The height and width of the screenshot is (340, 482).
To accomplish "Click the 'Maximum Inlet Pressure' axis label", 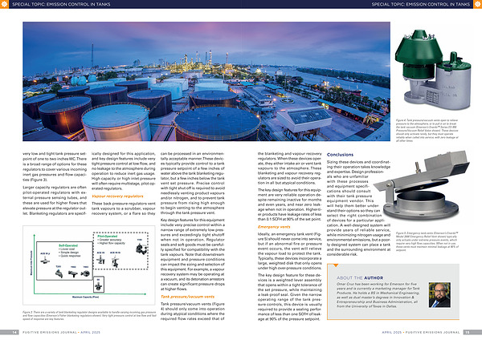I will tap(31, 263).
